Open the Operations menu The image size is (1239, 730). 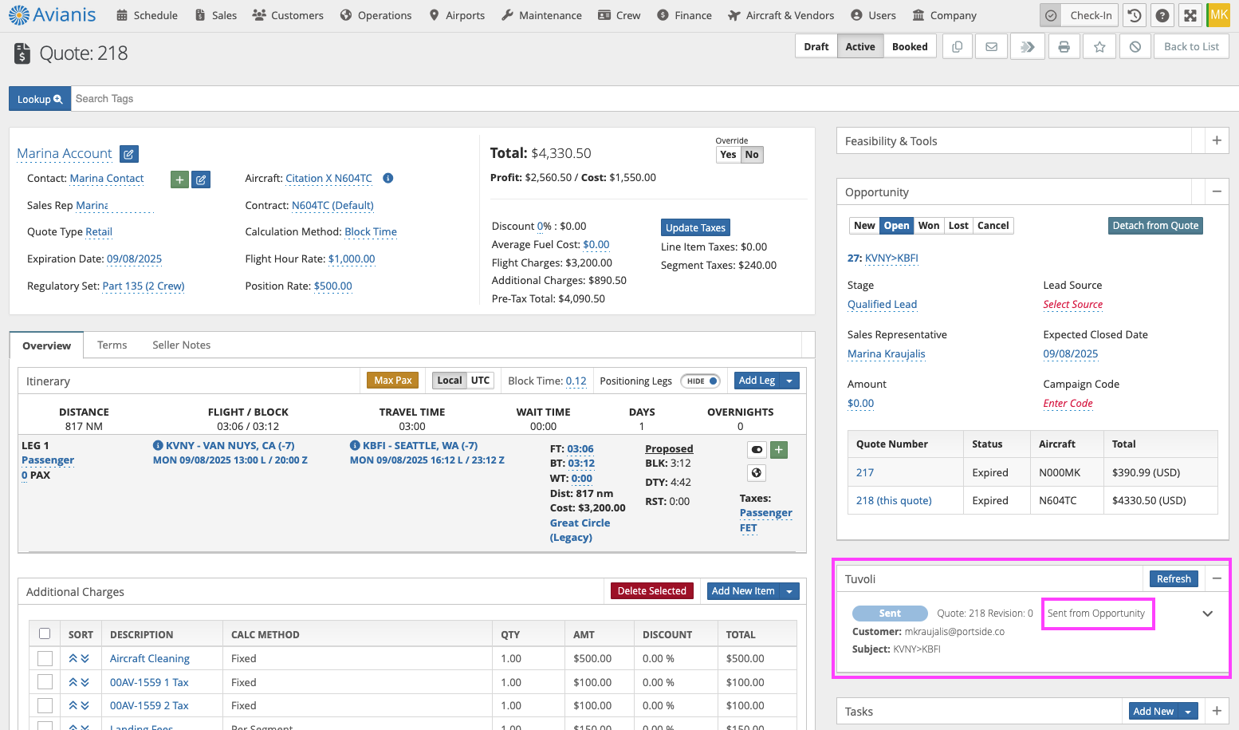(x=376, y=15)
